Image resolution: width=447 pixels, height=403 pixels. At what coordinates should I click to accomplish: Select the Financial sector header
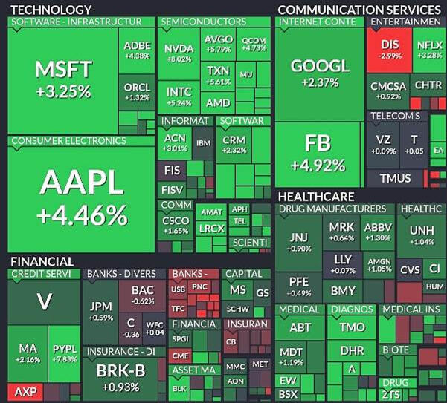[42, 261]
